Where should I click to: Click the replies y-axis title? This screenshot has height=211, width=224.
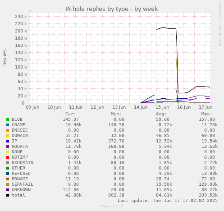click(x=5, y=57)
